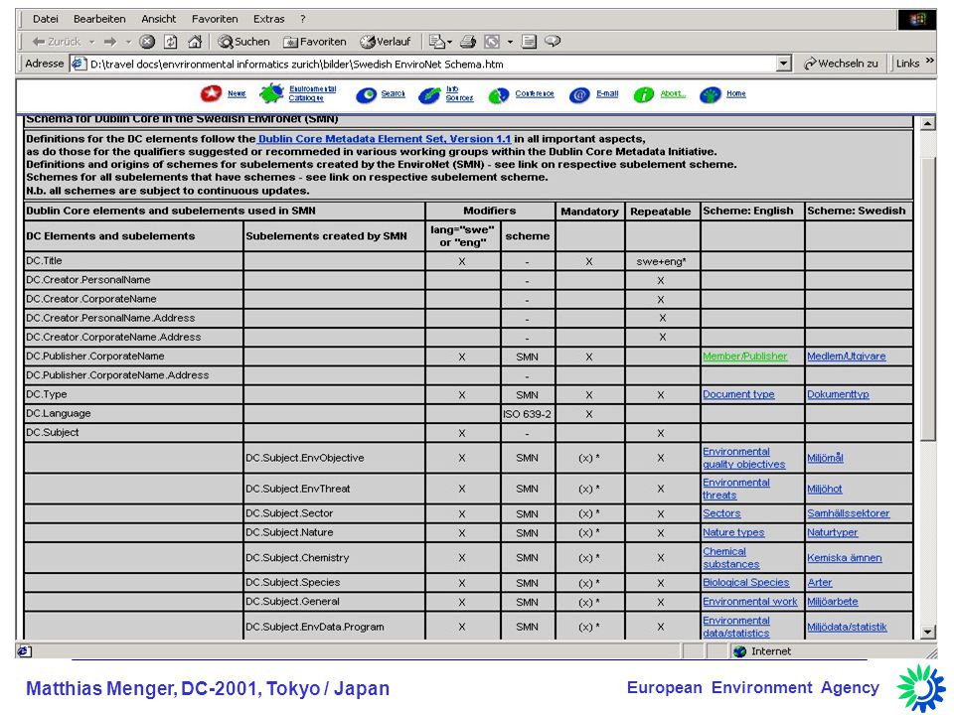Open the Miljöarbete link
Image resolution: width=954 pixels, height=715 pixels.
833,602
